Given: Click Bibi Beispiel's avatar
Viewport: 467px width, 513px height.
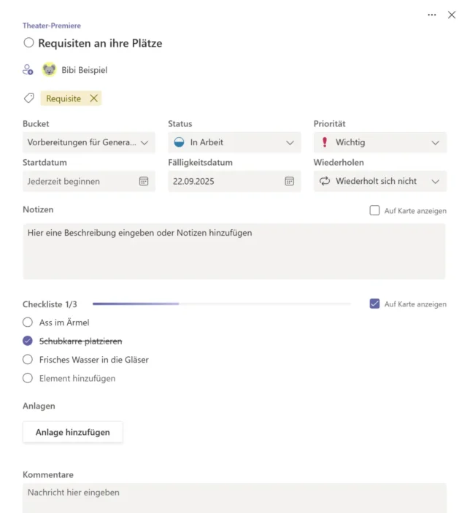Looking at the screenshot, I should click(49, 70).
